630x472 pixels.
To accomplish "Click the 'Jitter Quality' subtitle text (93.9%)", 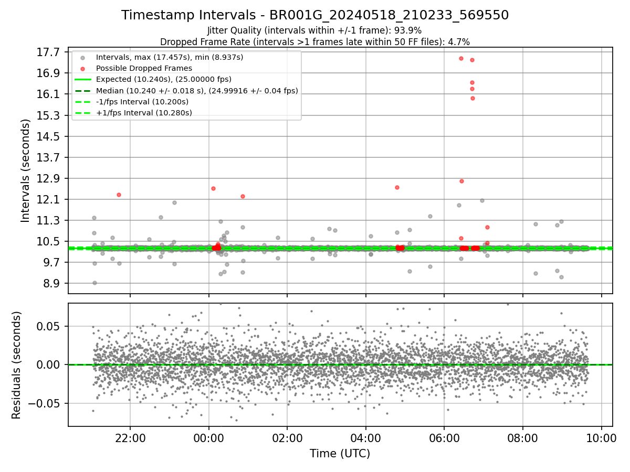I will [x=314, y=30].
